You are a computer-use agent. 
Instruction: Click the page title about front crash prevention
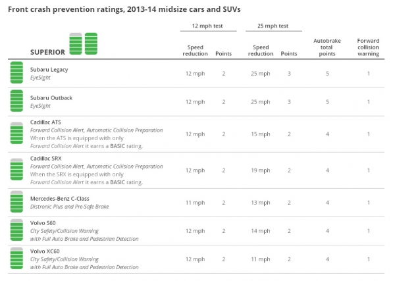pyautogui.click(x=124, y=9)
